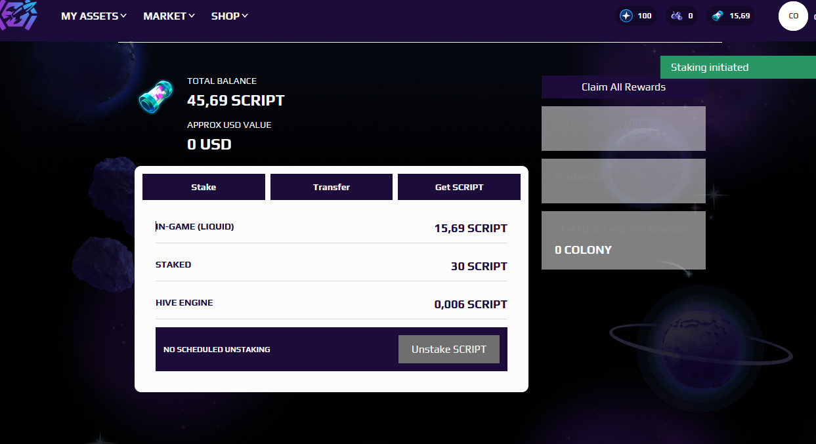The image size is (816, 444).
Task: Click the large SCRIPT capsule icon beside Total Balance
Action: pos(156,96)
